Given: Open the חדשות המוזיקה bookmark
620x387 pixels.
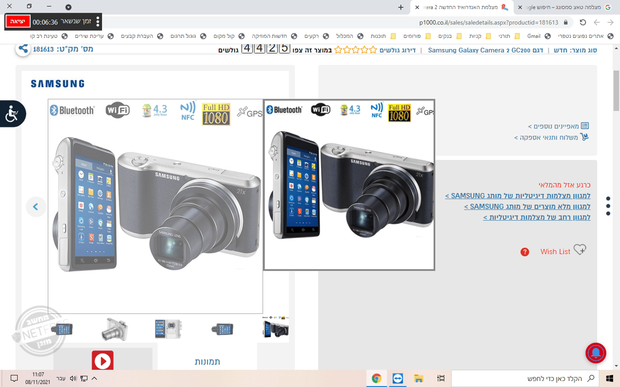Looking at the screenshot, I should pyautogui.click(x=273, y=36).
